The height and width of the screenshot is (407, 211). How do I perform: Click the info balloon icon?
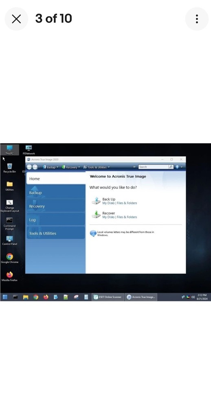(93, 233)
